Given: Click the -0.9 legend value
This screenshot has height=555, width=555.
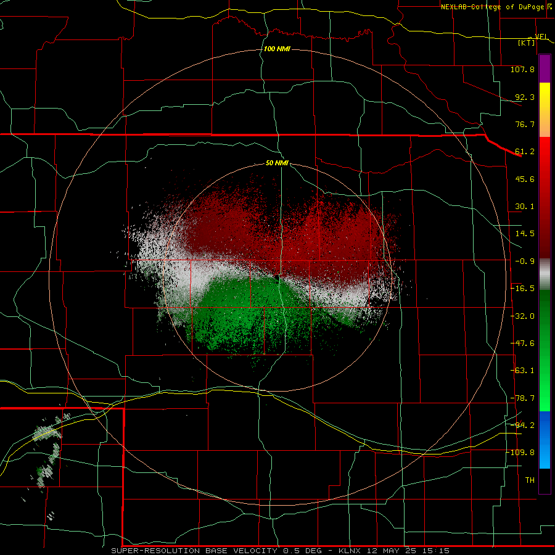Looking at the screenshot, I should click(x=525, y=261).
